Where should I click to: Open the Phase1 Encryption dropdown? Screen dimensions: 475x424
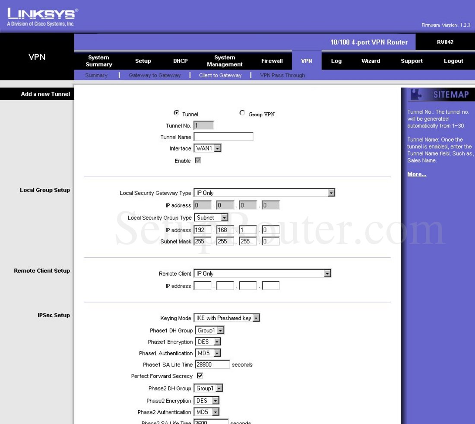tap(208, 342)
